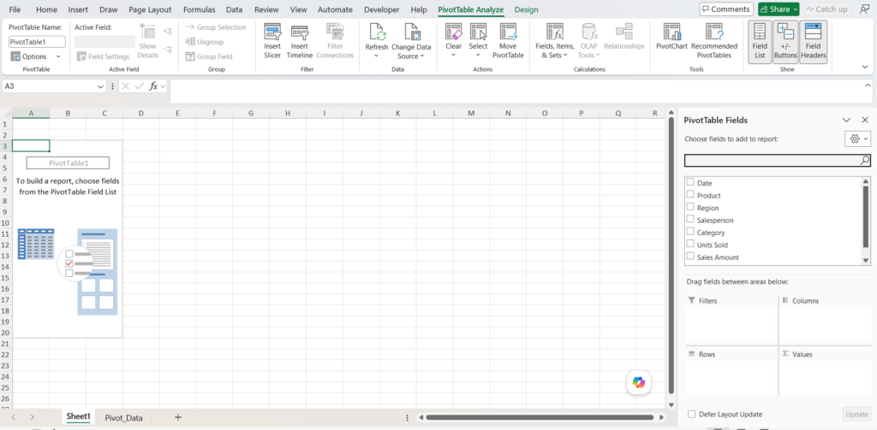877x430 pixels.
Task: Check the Product field checkbox
Action: point(690,195)
